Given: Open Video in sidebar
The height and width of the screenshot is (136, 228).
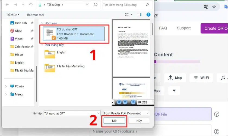Looking at the screenshot, I should [17, 39].
